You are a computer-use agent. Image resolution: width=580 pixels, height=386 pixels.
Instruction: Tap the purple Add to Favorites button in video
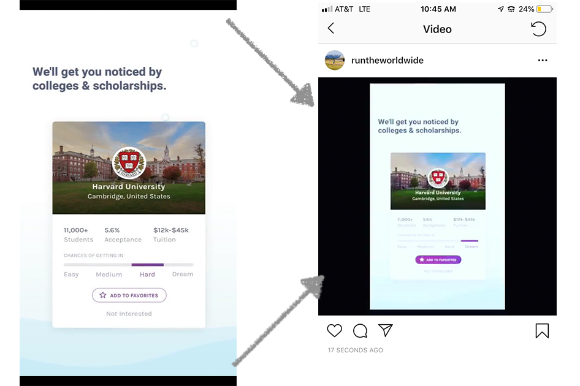click(438, 260)
